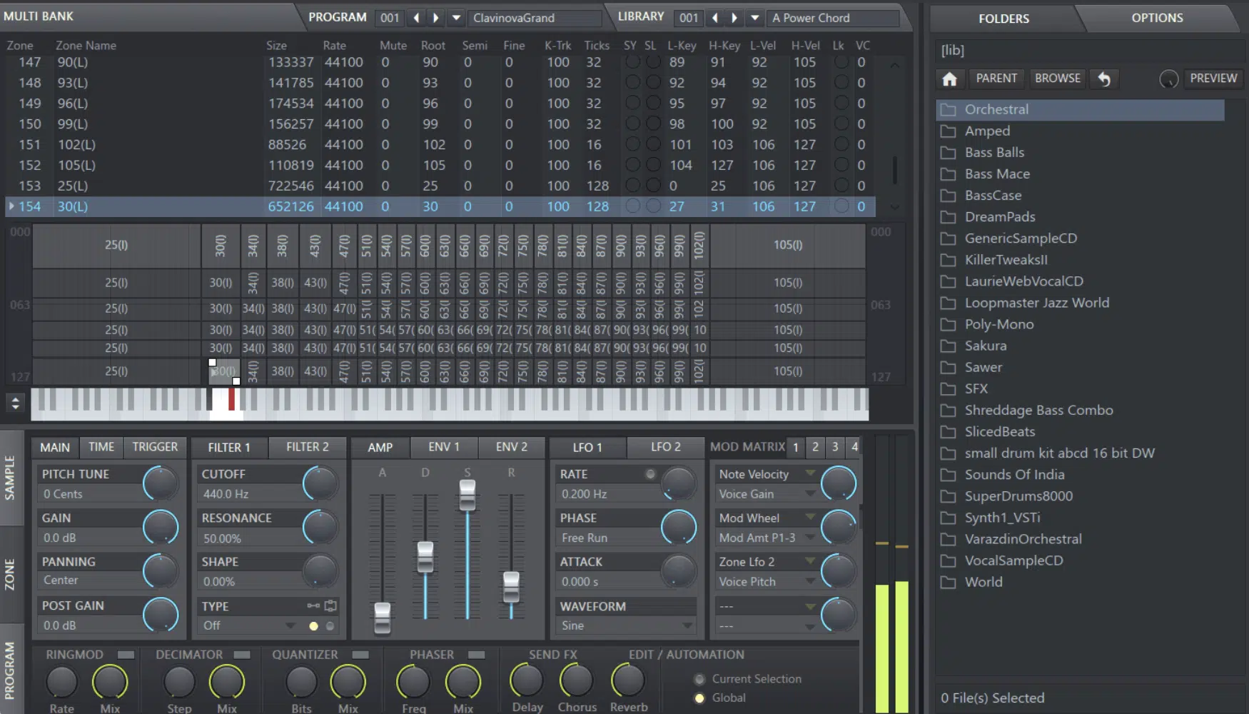
Task: Open the Note Velocity mod source dropdown
Action: click(810, 473)
